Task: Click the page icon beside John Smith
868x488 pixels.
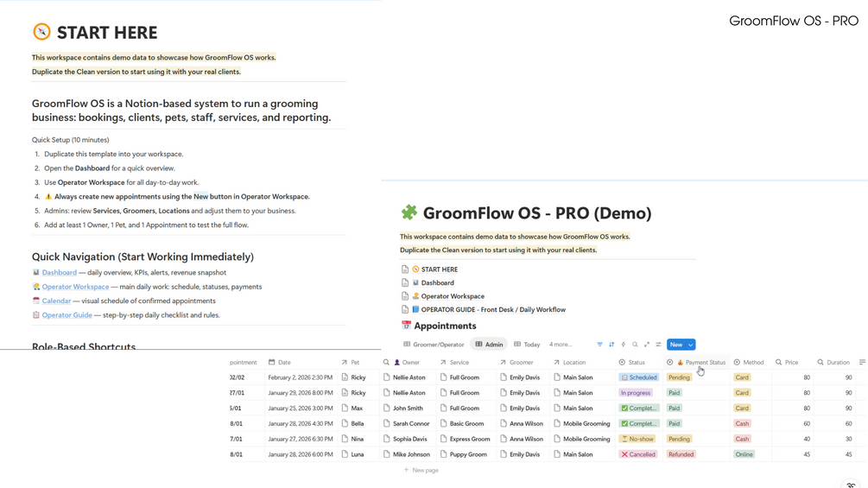Action: [x=386, y=409]
